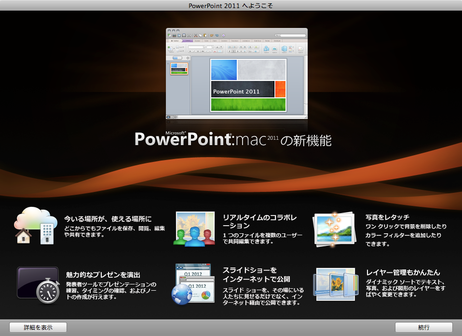The image size is (462, 336).
Task: Click the description starting スライド ショーを、その場にいる
Action: pyautogui.click(x=263, y=296)
